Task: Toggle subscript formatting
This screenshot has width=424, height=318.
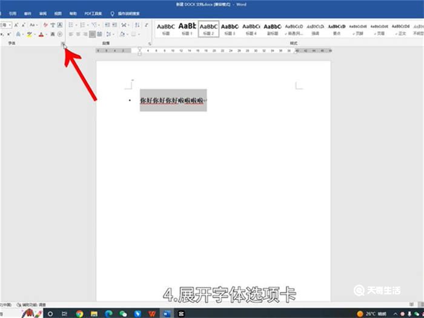Action: coord(2,35)
